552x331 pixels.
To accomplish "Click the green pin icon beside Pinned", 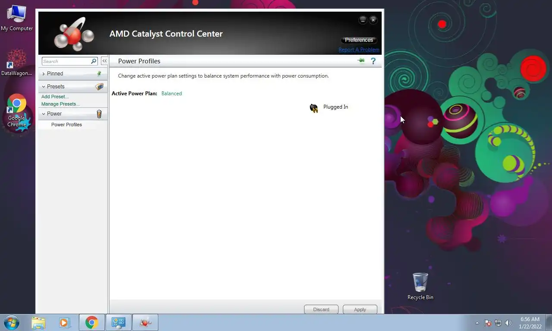I will pos(99,74).
